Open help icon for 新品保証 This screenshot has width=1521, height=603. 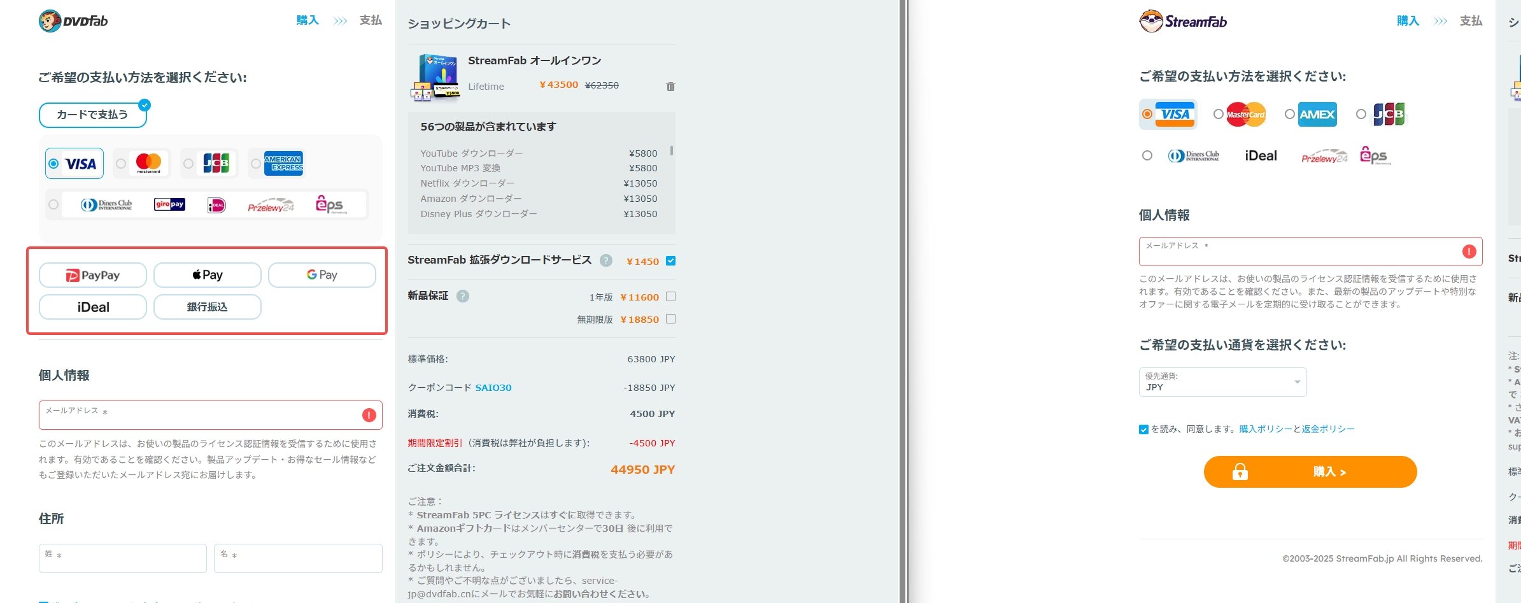463,296
